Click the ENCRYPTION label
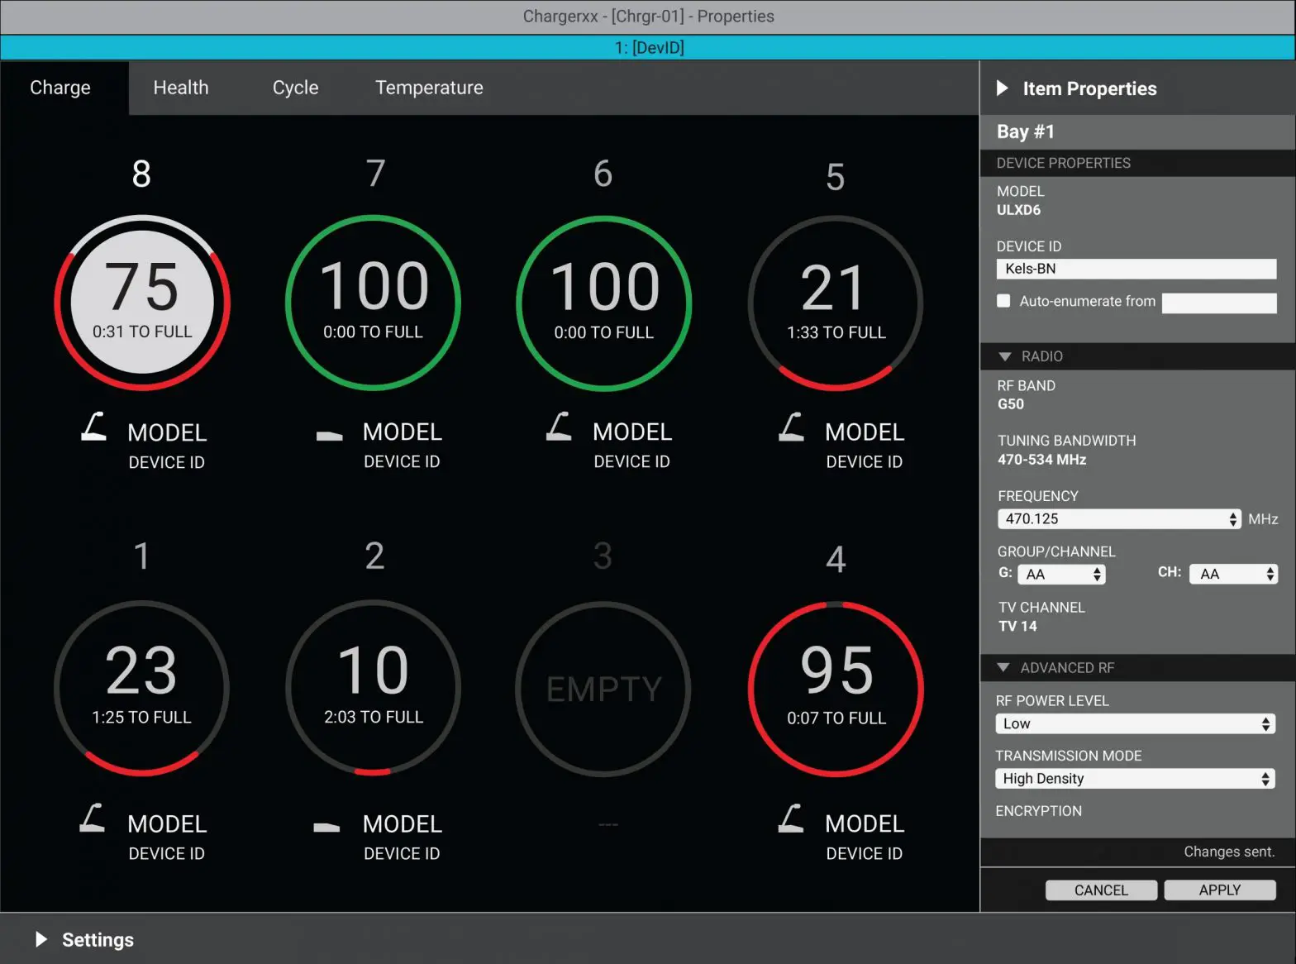Viewport: 1296px width, 964px height. click(x=1038, y=811)
